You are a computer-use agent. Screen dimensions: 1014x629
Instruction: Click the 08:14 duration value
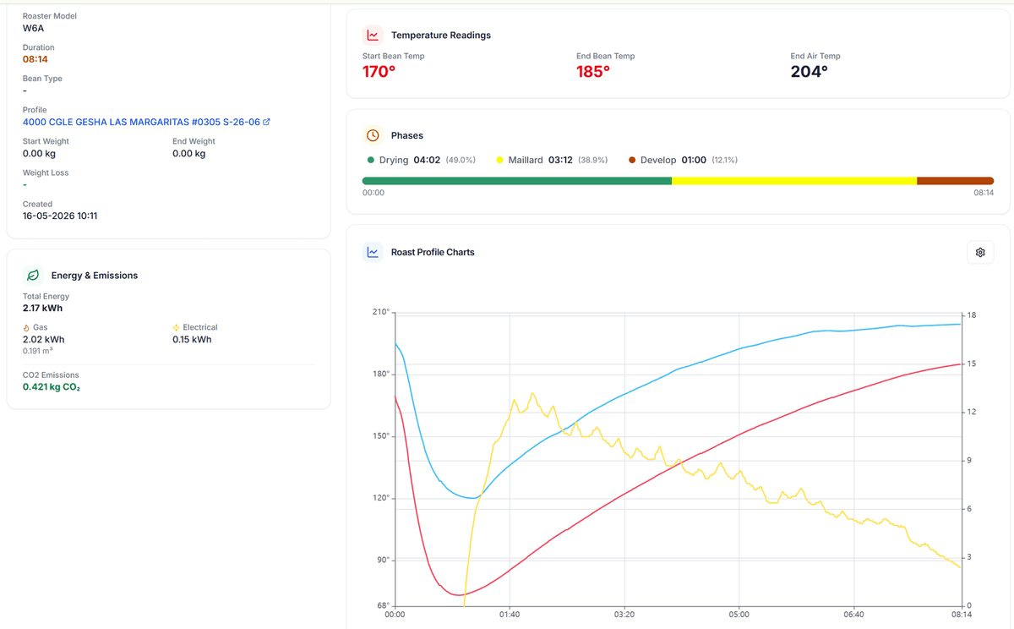click(x=35, y=59)
